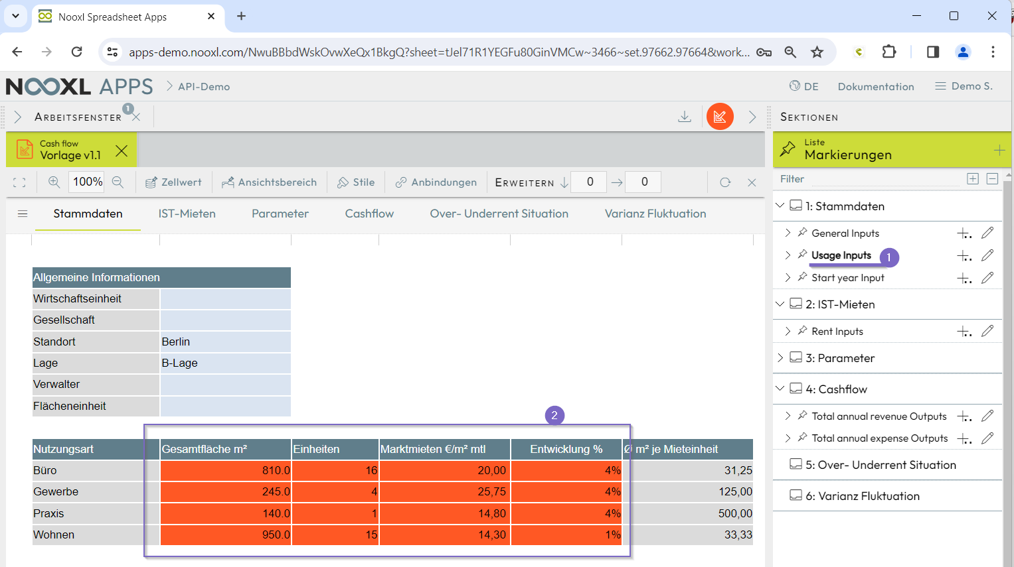
Task: Click the API-Demo breadcrumb
Action: 204,86
